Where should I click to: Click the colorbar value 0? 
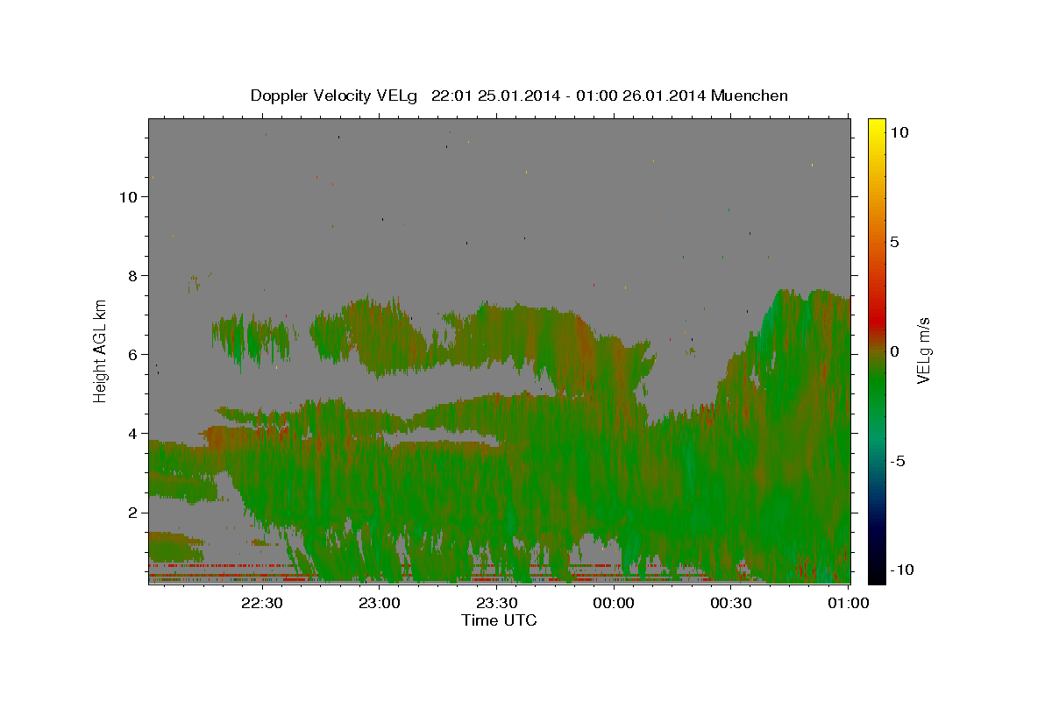[x=894, y=351]
